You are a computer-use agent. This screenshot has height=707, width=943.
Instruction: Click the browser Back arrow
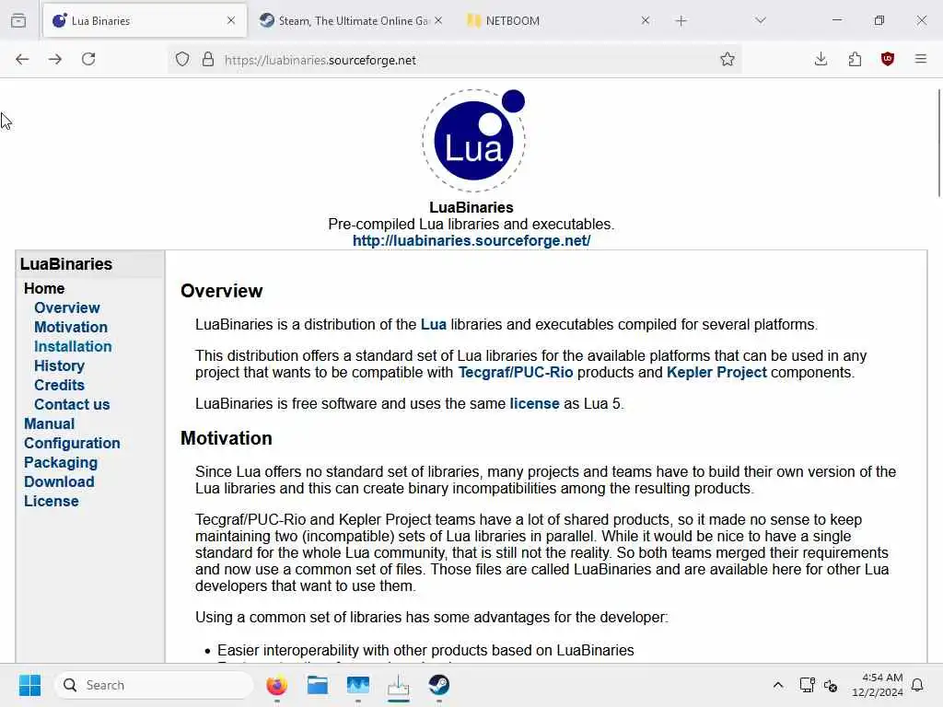22,59
